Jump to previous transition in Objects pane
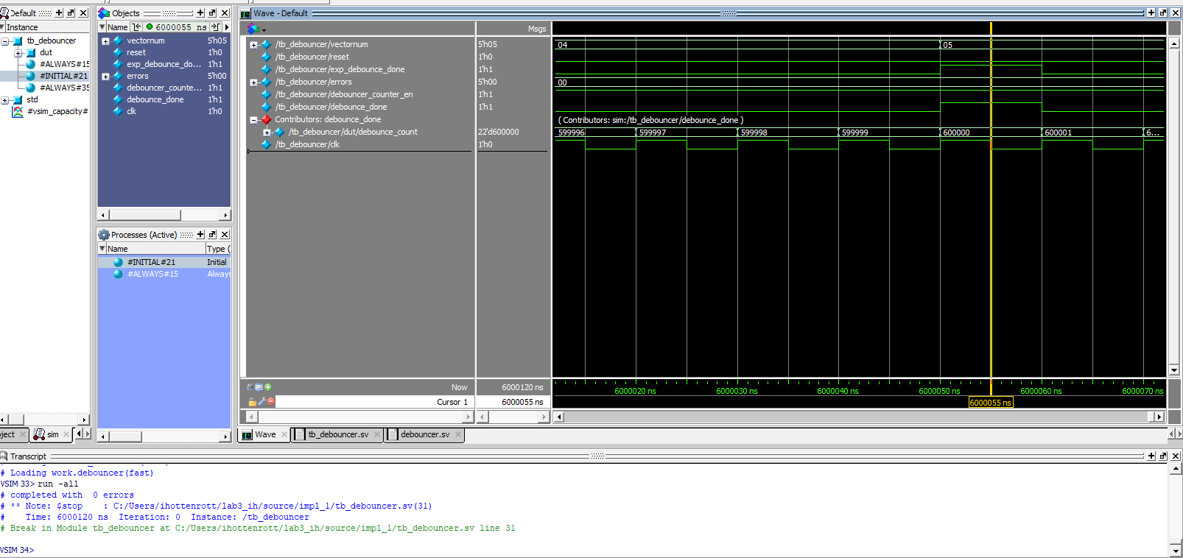1183x558 pixels. coord(137,27)
